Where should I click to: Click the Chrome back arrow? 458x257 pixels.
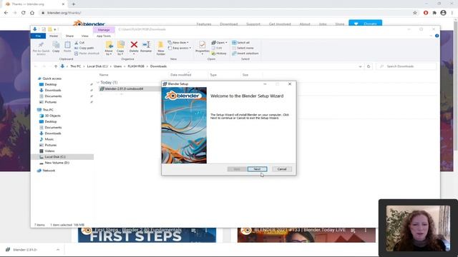[6, 13]
